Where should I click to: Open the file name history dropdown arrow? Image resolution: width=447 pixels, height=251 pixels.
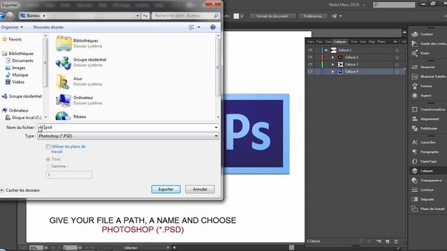tap(216, 128)
